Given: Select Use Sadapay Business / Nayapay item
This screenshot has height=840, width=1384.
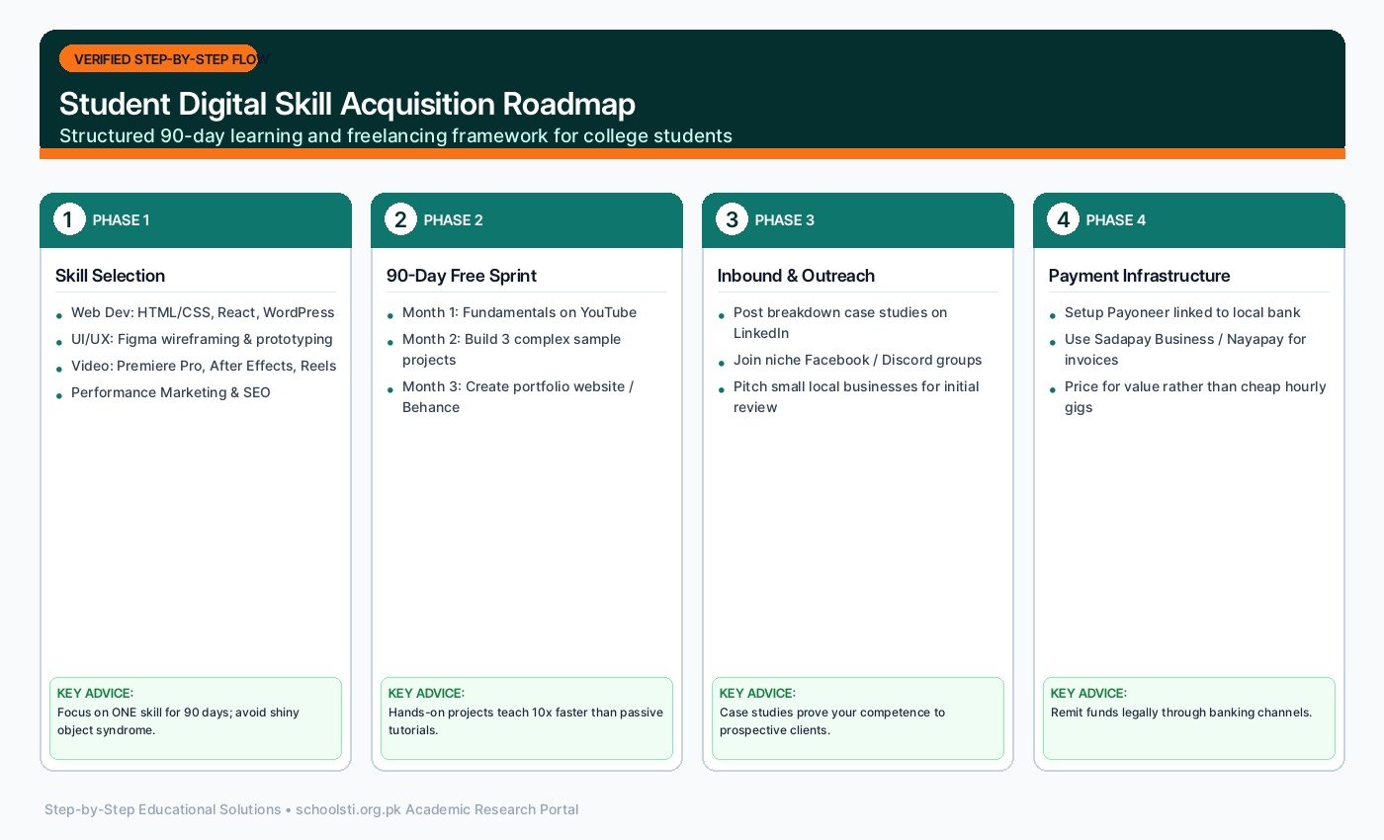Looking at the screenshot, I should (1185, 349).
